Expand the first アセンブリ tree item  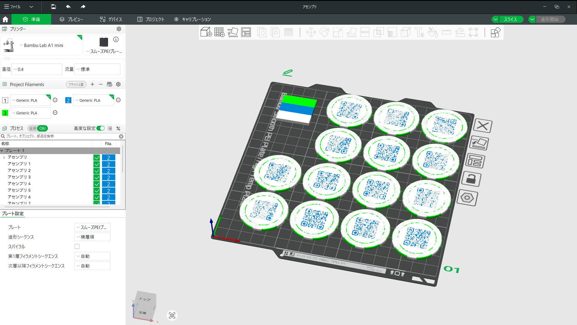(4, 157)
